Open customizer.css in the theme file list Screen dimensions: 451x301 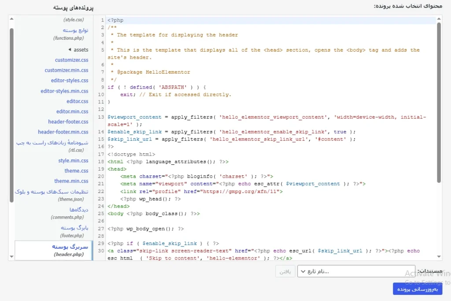tap(72, 60)
